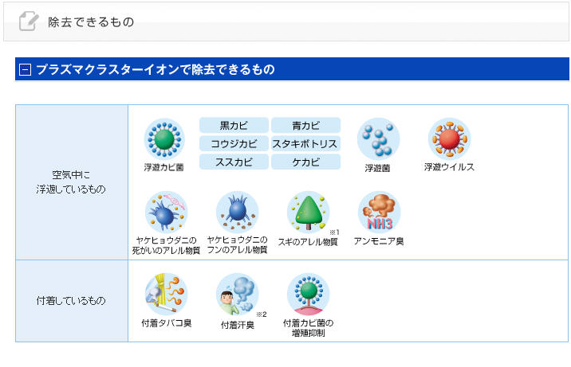Click the 付着しているもの row header
This screenshot has width=571, height=367.
[72, 301]
